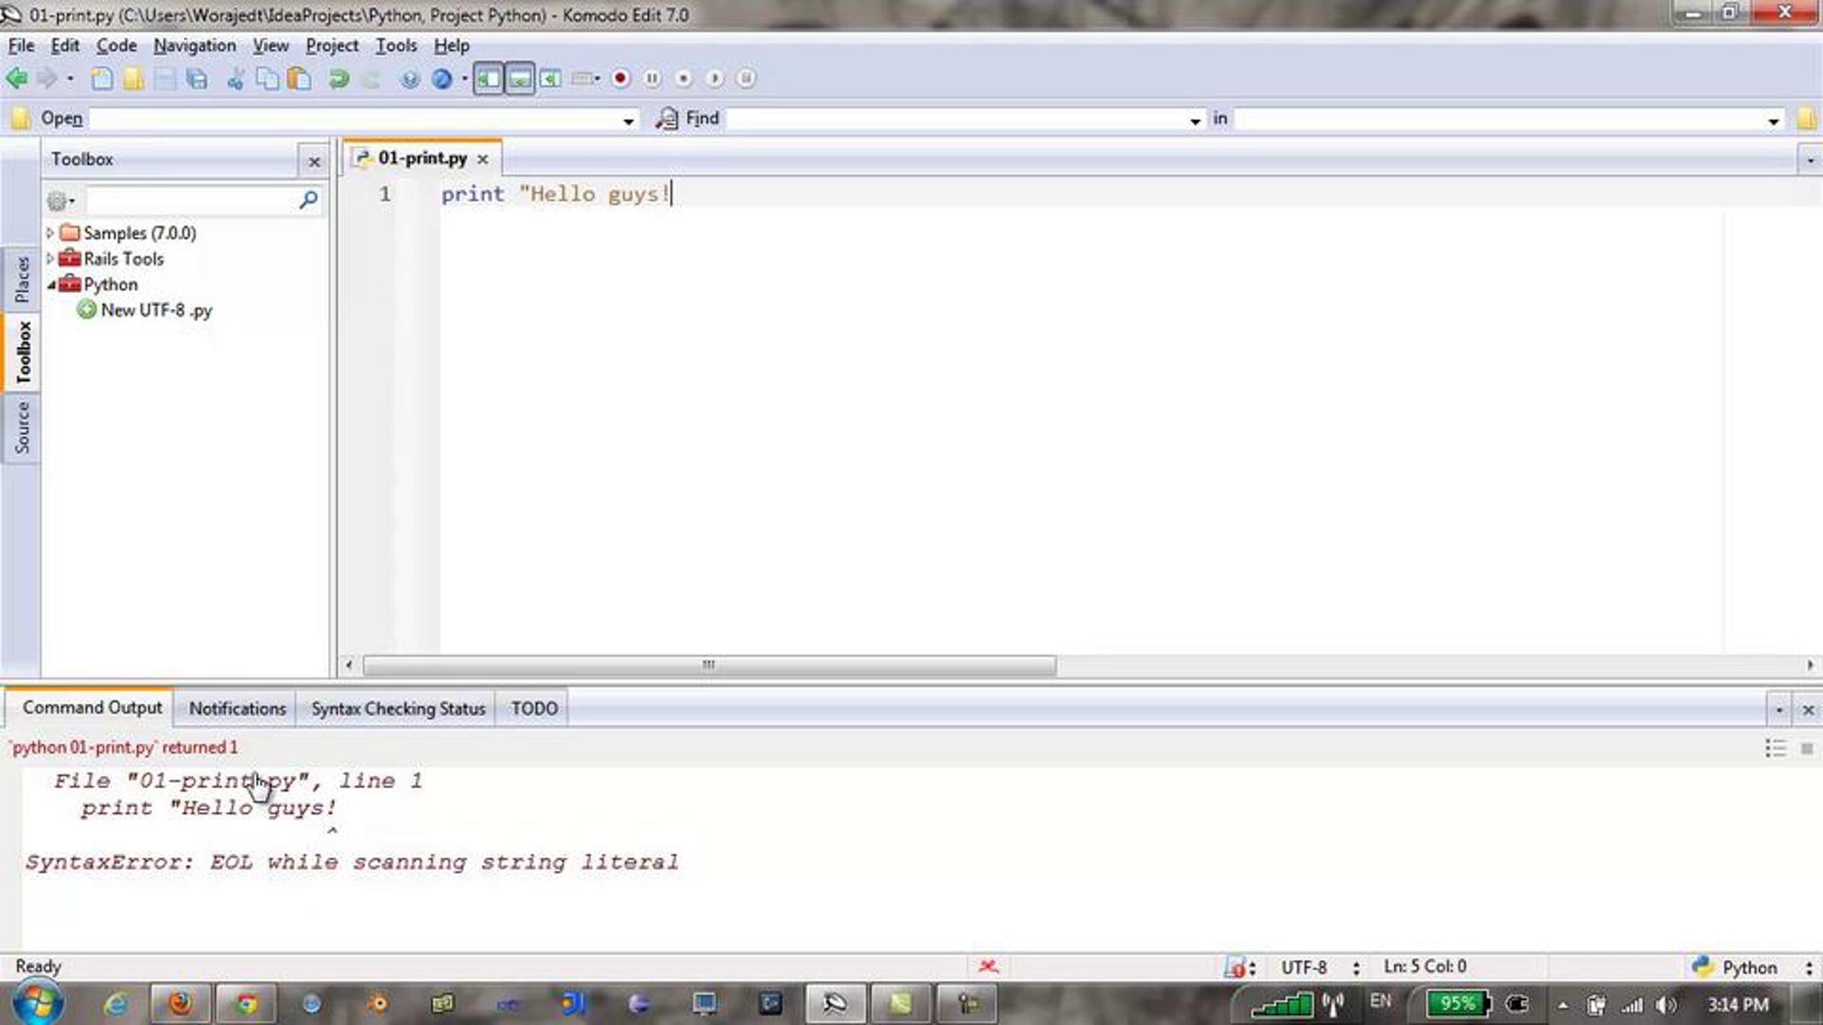Expand the Rails Tools folder

[x=50, y=258]
